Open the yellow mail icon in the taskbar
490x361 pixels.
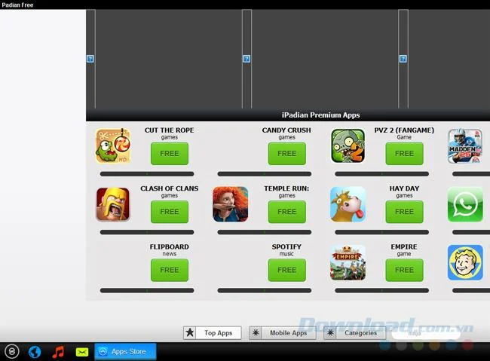(82, 352)
